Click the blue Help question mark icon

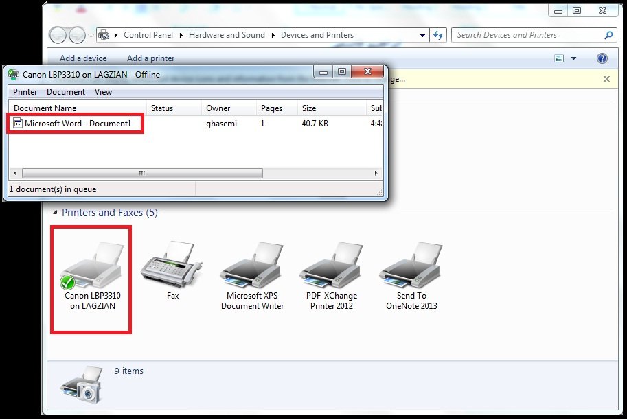(602, 58)
